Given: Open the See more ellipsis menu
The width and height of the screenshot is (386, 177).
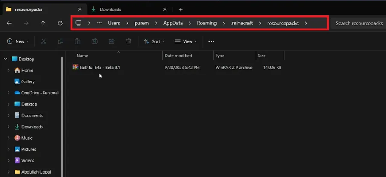Looking at the screenshot, I should [x=211, y=41].
